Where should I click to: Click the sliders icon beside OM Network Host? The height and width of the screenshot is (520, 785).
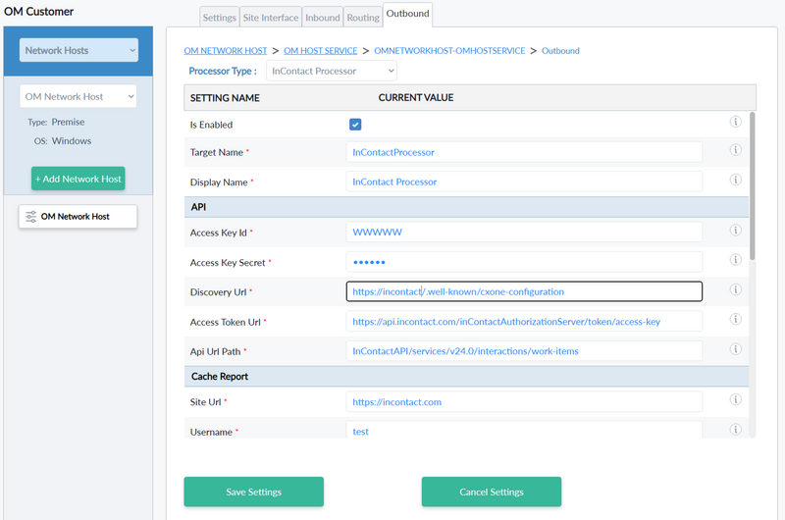pyautogui.click(x=31, y=217)
